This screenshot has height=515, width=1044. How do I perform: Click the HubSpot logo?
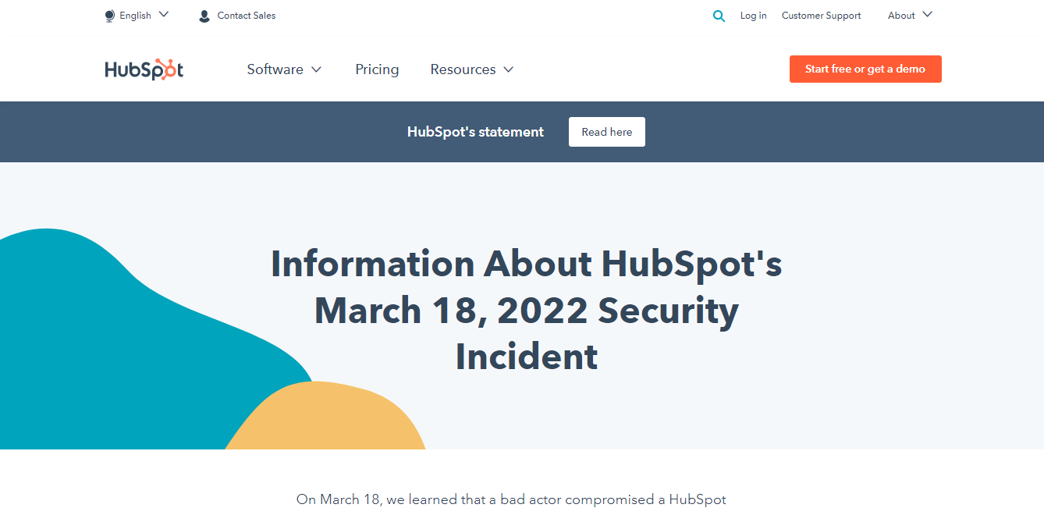(144, 69)
